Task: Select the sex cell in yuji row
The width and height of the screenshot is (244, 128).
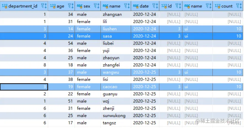Action: click(88, 50)
